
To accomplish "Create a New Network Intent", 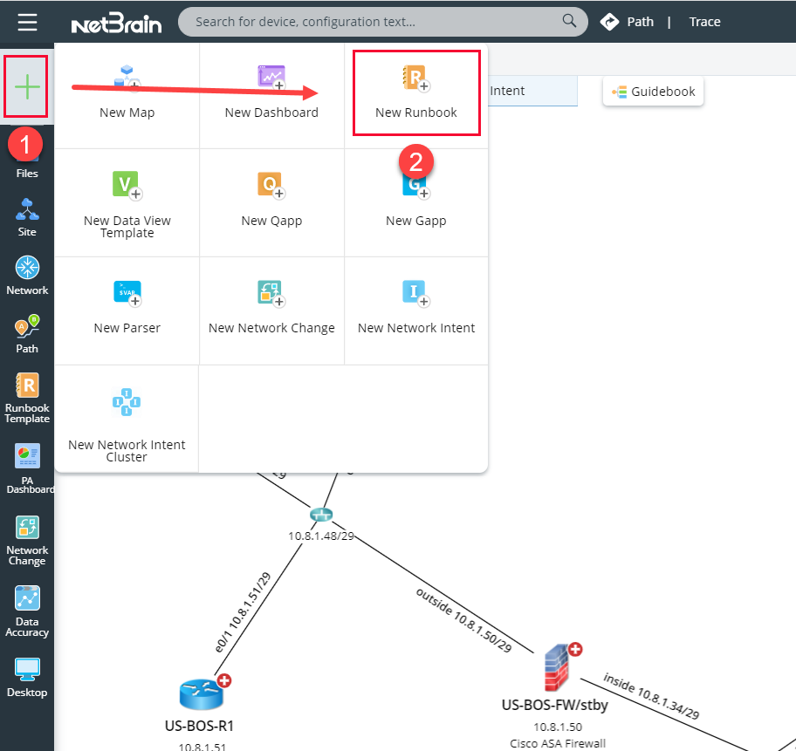I will [x=416, y=304].
